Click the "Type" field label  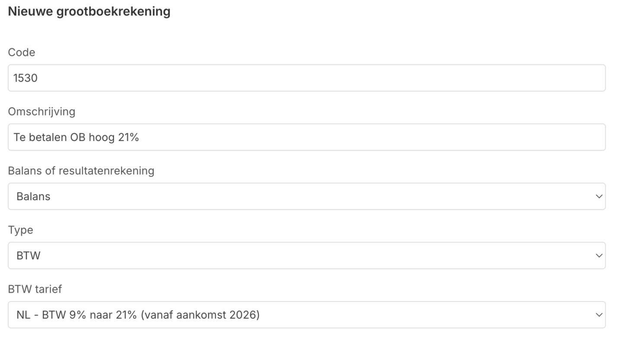tap(20, 230)
